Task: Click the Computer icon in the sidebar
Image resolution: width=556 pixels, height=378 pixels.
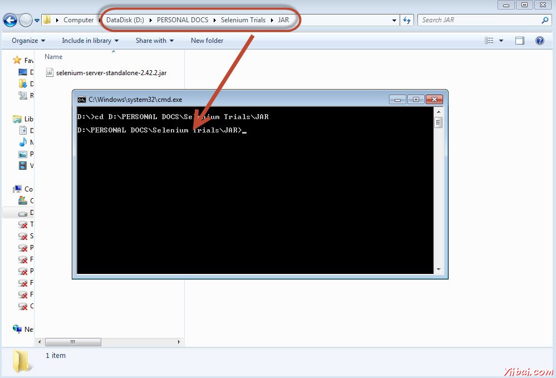Action: pos(18,189)
